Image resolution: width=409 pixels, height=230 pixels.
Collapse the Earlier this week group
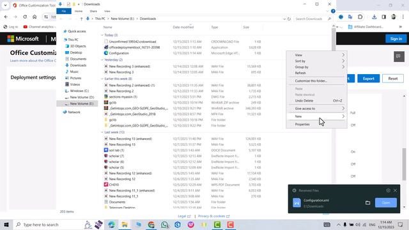click(102, 79)
